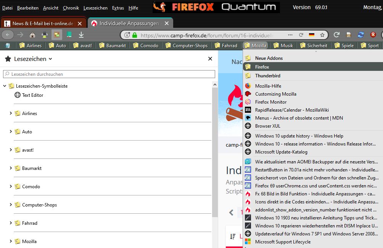Open the Baumarkt toolbar bookmark folder
383x248 pixels.
(x=113, y=45)
